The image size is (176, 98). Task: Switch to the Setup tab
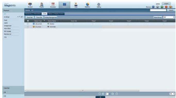tap(50, 14)
